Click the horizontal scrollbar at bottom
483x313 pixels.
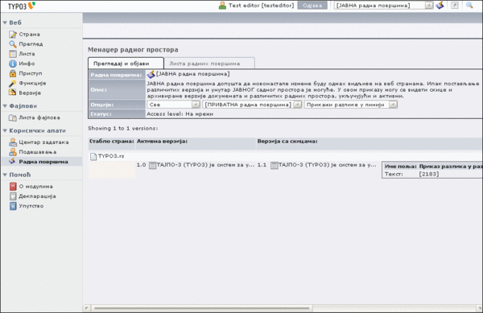tap(202, 308)
